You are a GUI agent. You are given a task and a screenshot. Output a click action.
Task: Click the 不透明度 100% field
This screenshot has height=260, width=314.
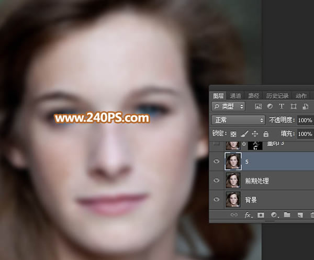[x=306, y=120]
